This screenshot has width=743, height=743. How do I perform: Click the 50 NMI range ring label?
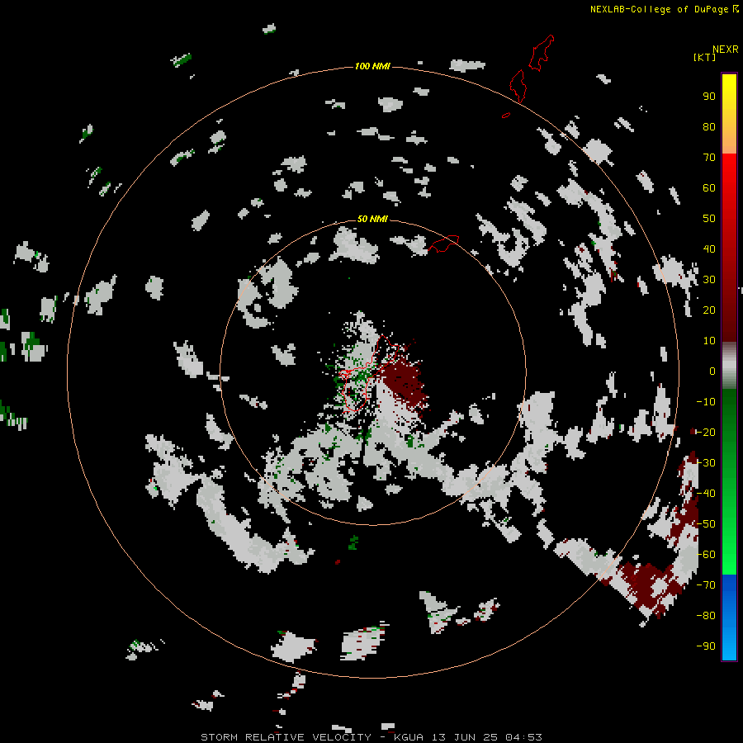[372, 219]
